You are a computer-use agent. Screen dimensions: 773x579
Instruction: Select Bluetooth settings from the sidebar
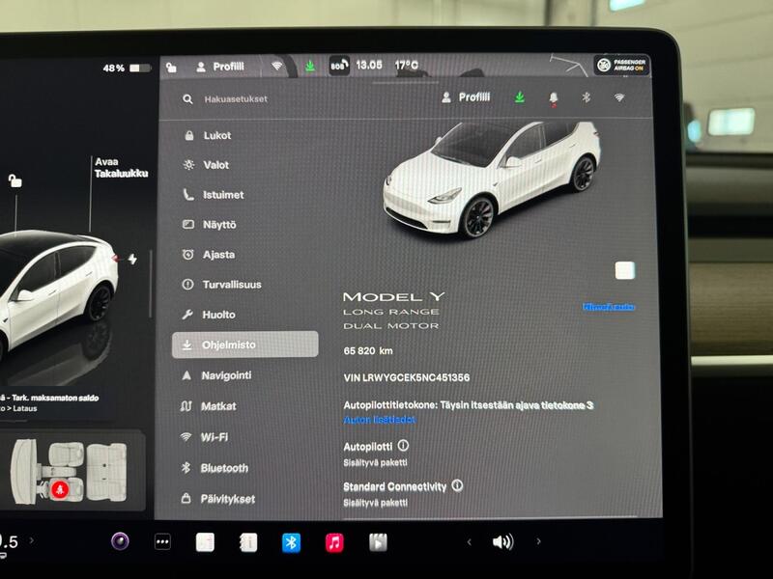(226, 468)
